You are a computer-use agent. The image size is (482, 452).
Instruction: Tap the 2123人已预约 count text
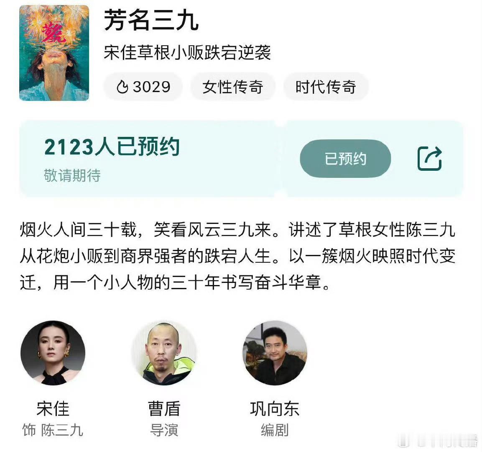112,147
